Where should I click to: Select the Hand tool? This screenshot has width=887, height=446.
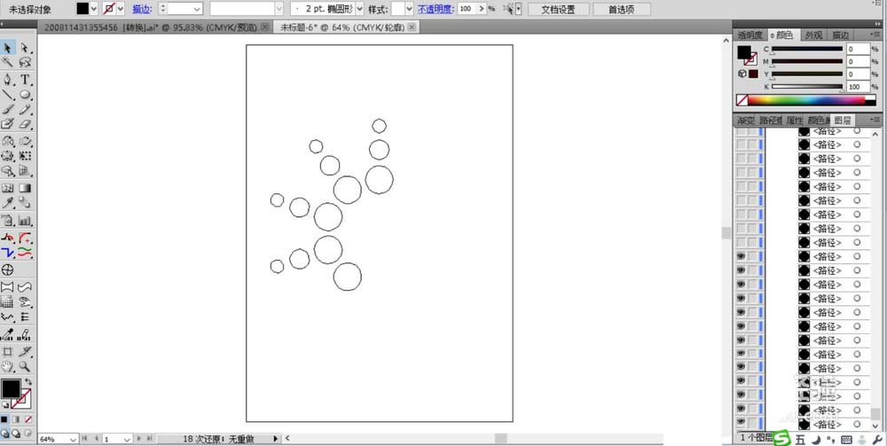click(x=8, y=366)
